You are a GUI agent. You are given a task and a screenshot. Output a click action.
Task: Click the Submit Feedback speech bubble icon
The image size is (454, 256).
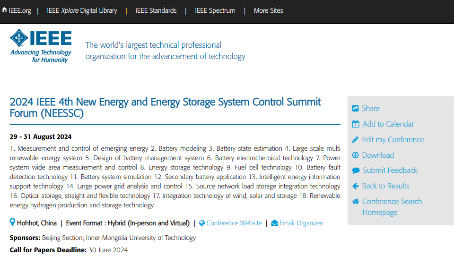pos(356,171)
